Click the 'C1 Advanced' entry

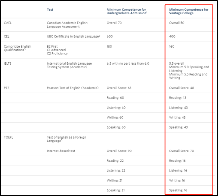point(56,50)
